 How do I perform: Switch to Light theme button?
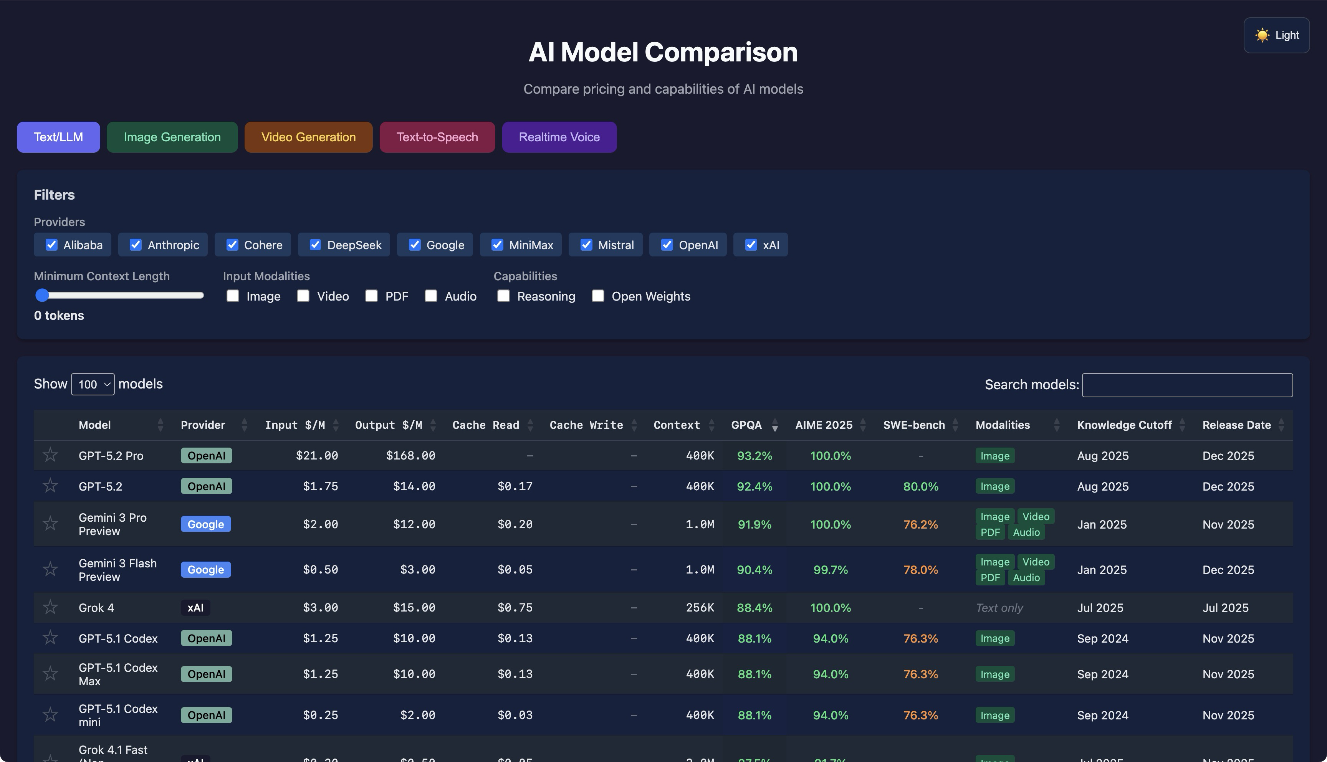click(1276, 35)
